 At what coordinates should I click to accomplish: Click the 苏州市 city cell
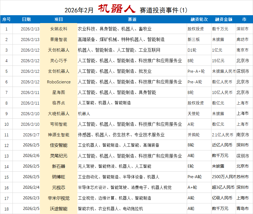244,177
